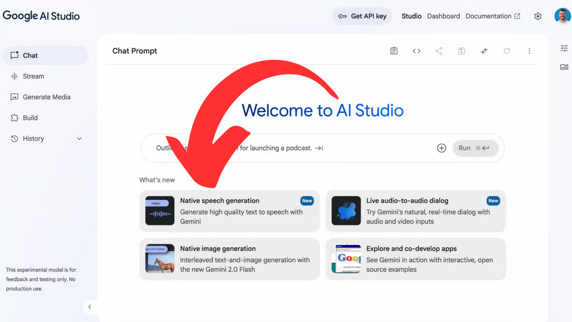This screenshot has width=572, height=322.
Task: Switch to the Dashboard tab
Action: [444, 16]
